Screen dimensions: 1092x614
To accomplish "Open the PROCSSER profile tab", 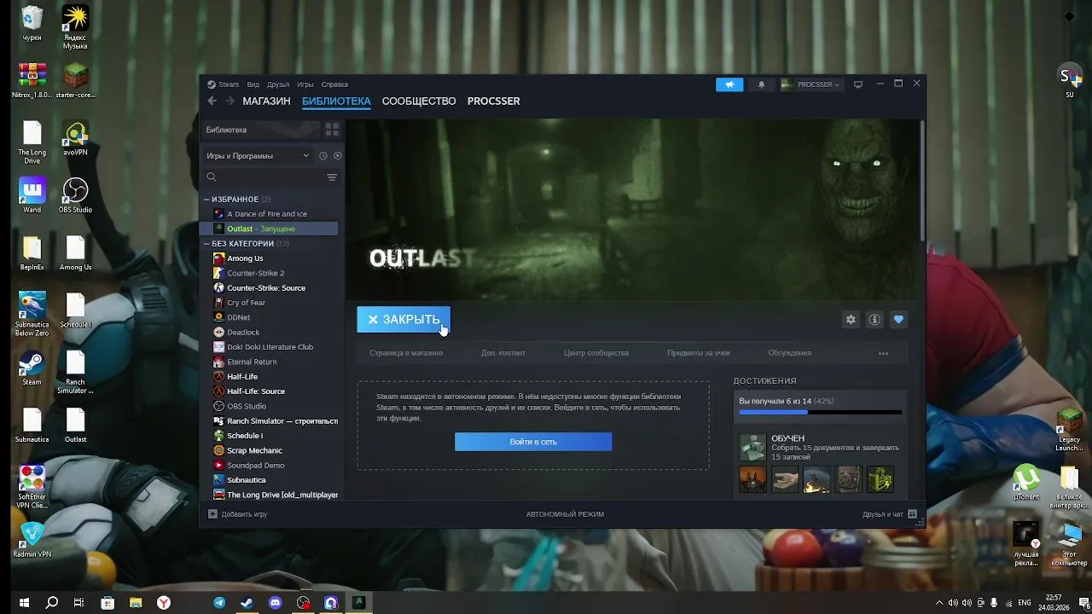I will tap(493, 101).
